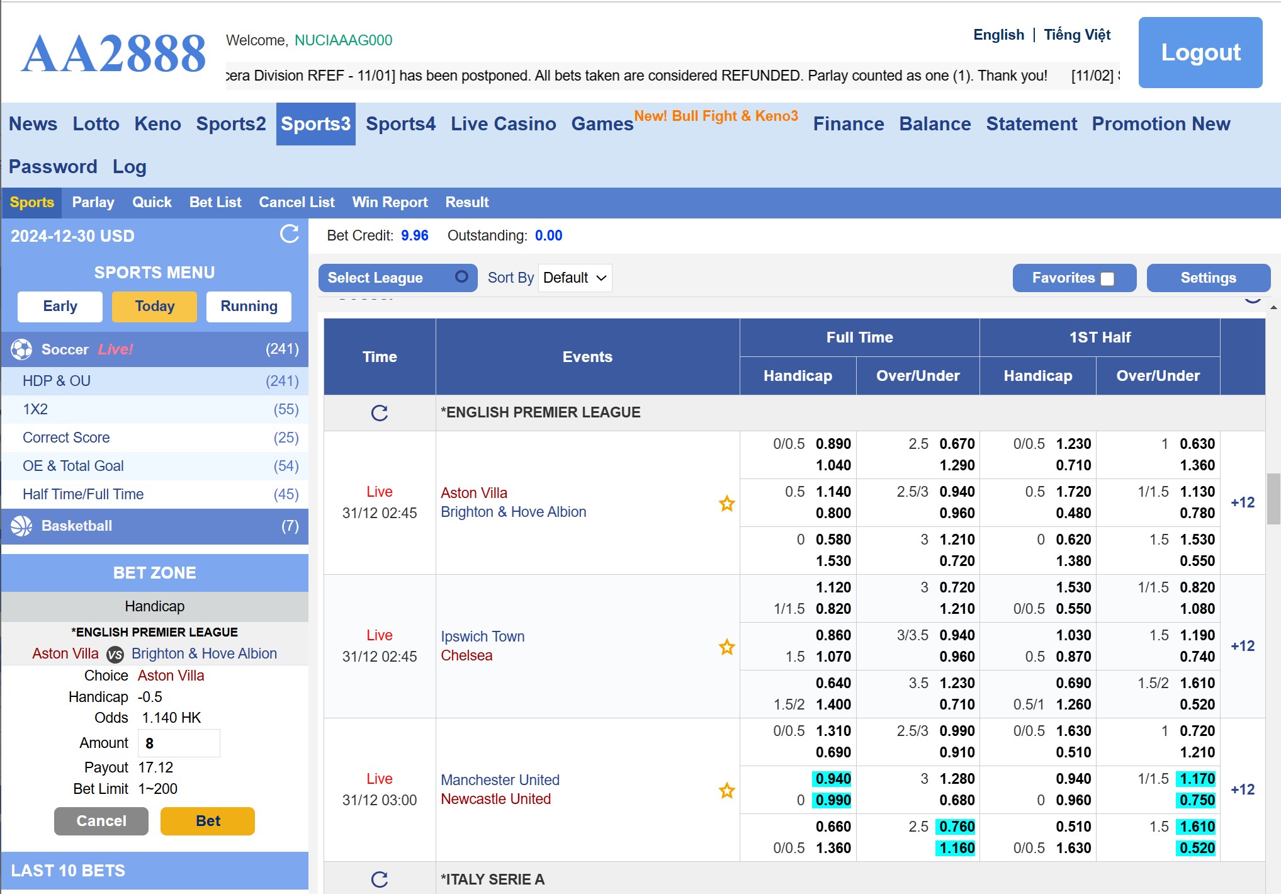Click the refresh icon next to 2024-12-30 USD

pos(289,234)
